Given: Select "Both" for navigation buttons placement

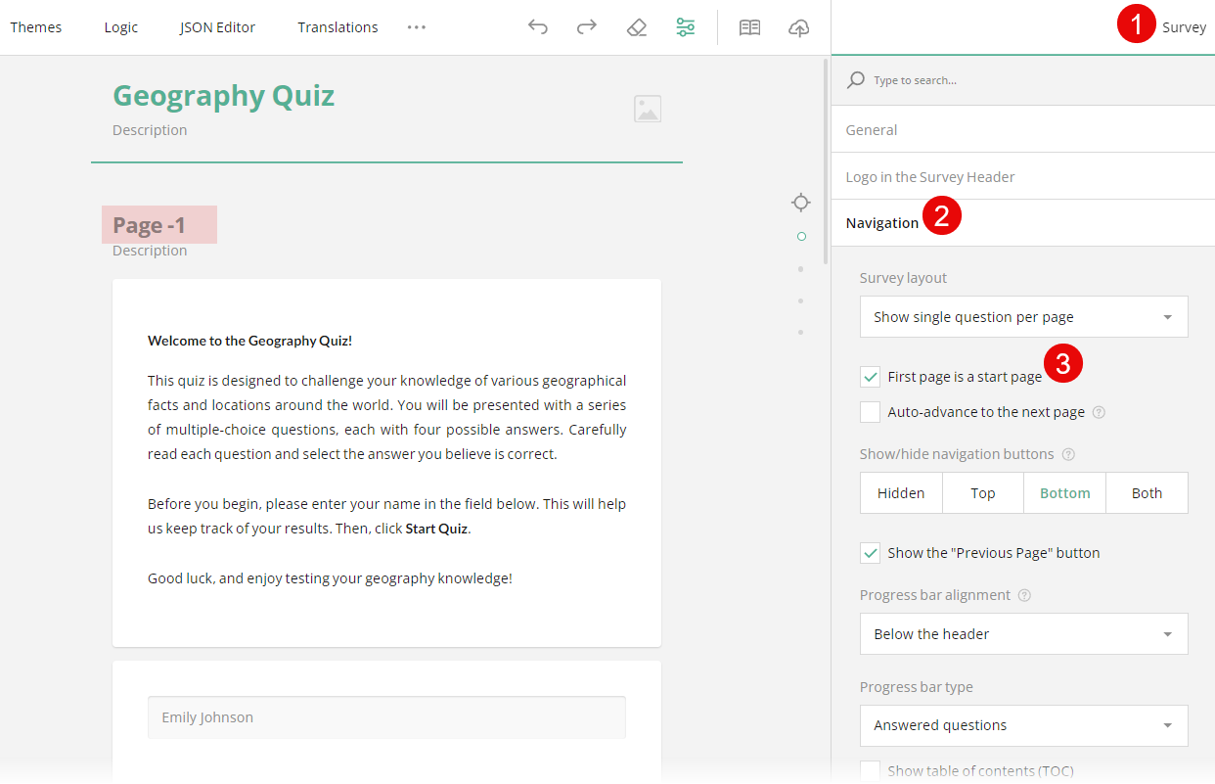Looking at the screenshot, I should [1147, 492].
